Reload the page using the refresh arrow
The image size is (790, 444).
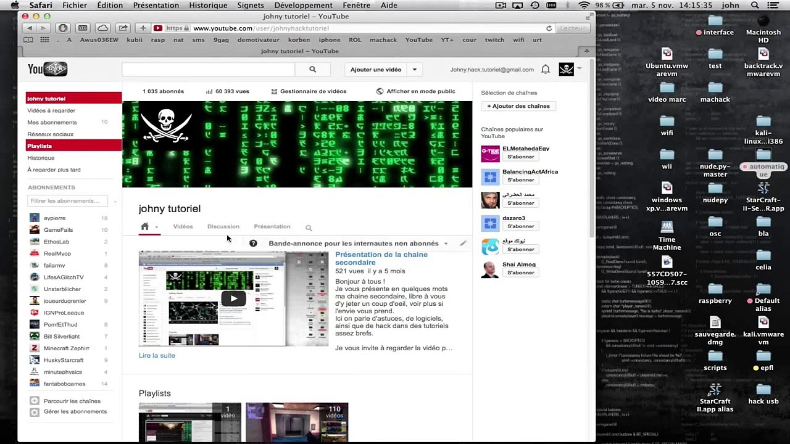(549, 28)
